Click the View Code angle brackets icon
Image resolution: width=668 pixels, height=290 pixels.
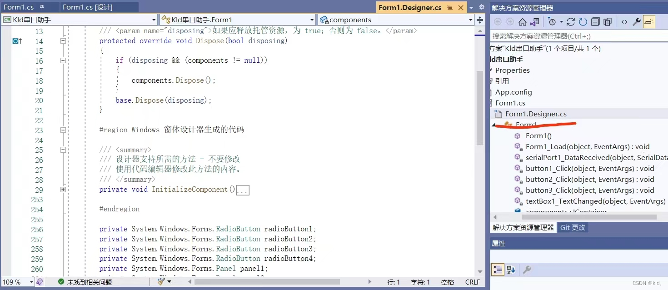(624, 22)
